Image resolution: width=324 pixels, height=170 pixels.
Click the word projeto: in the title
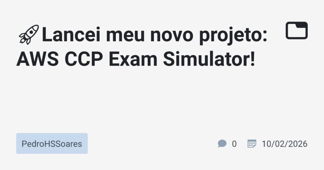click(x=233, y=35)
